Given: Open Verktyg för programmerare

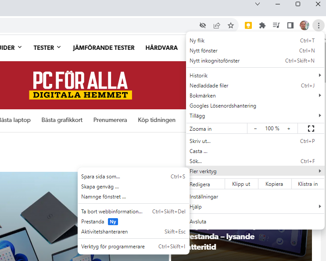Looking at the screenshot, I should click(x=133, y=247).
